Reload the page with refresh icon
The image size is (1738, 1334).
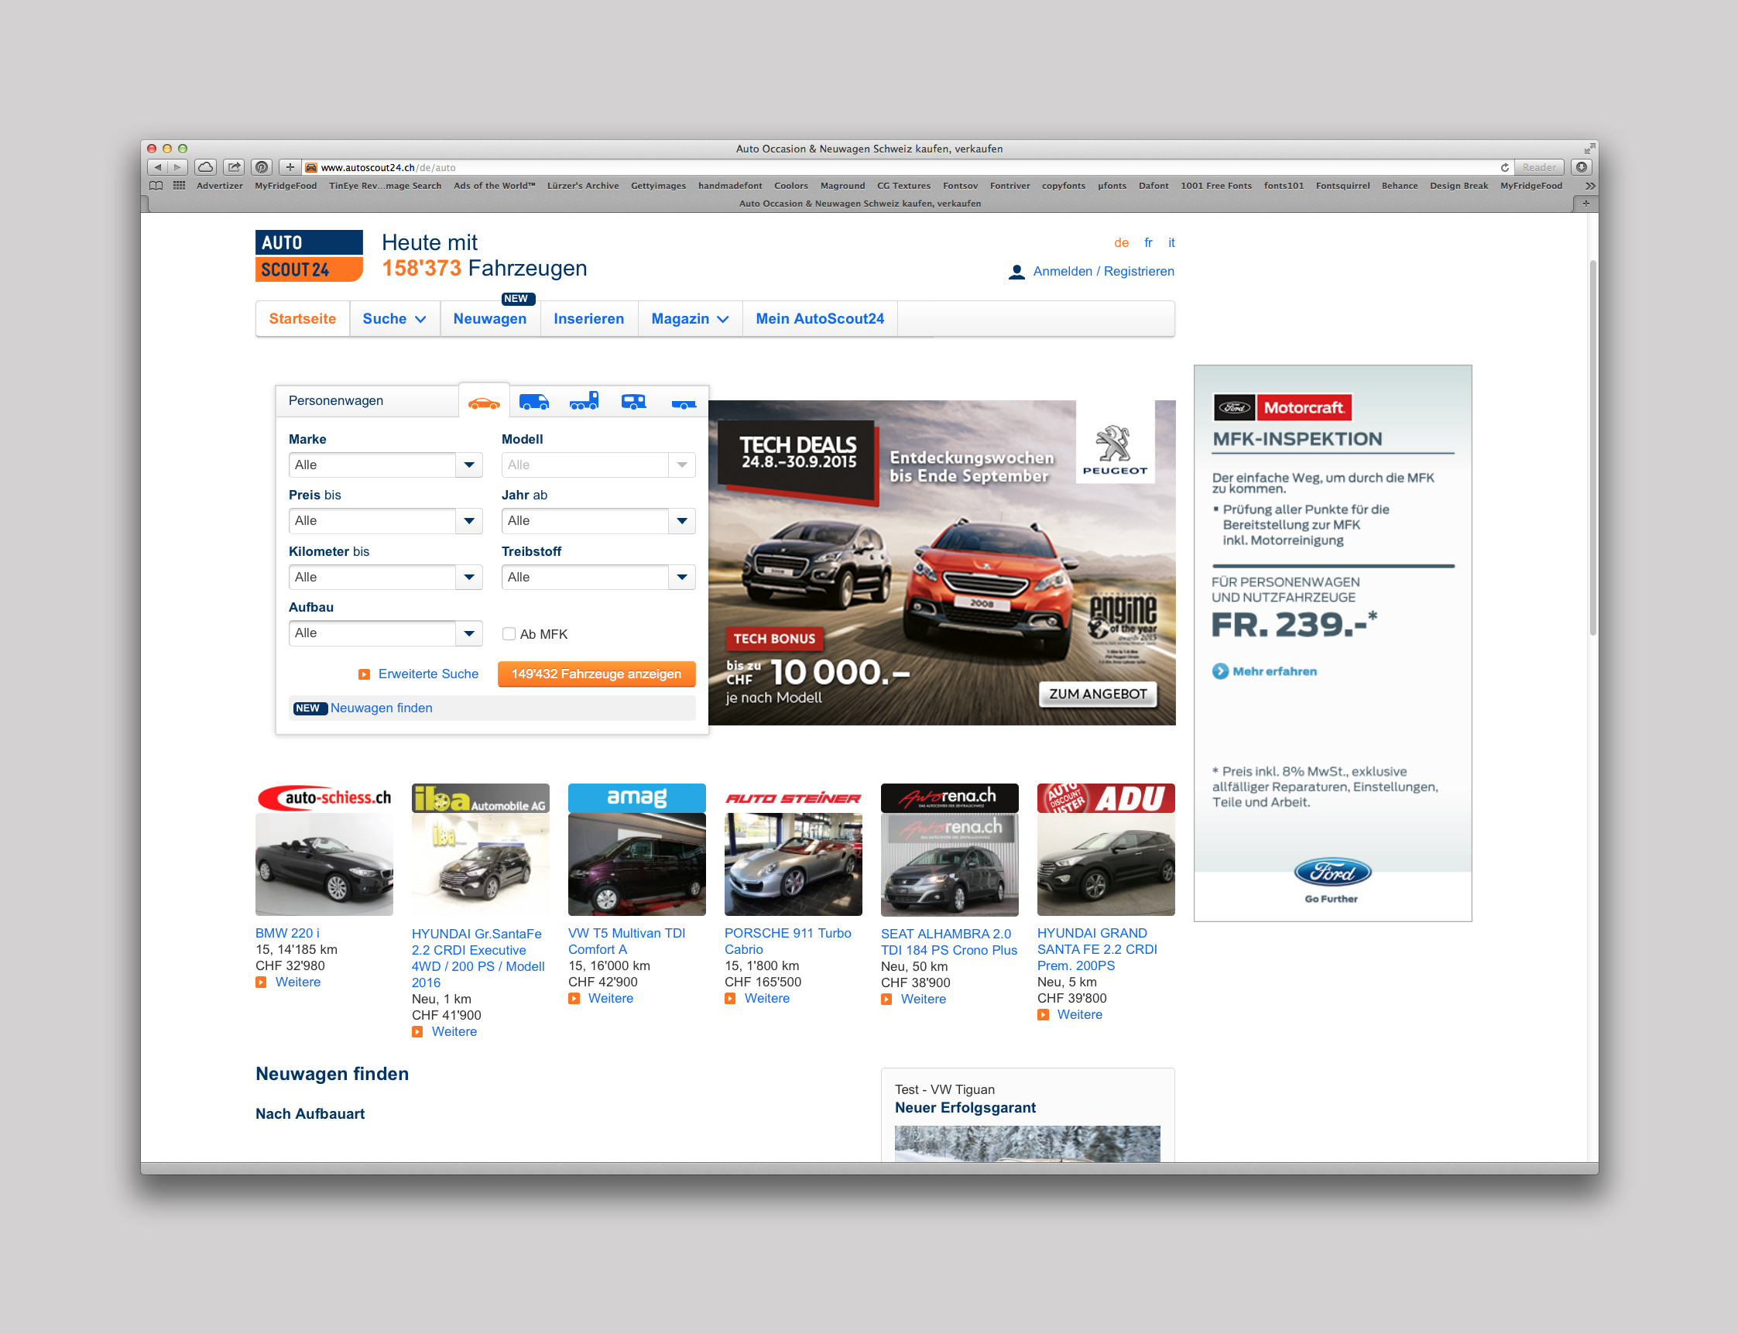point(1503,167)
